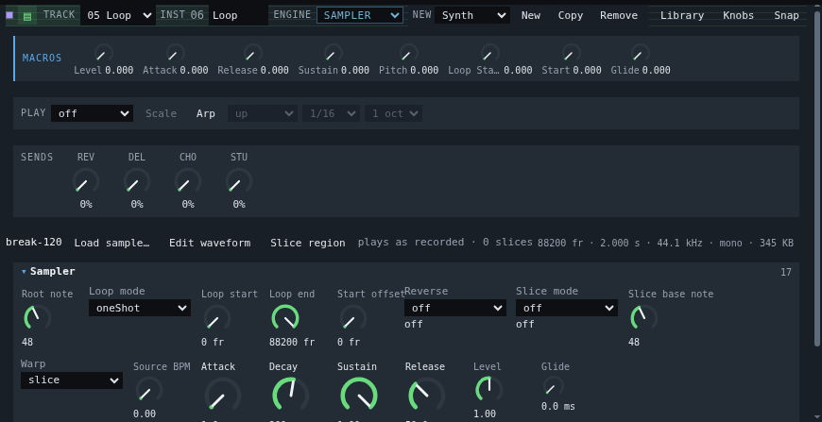Click the MACROS section label

(x=42, y=58)
